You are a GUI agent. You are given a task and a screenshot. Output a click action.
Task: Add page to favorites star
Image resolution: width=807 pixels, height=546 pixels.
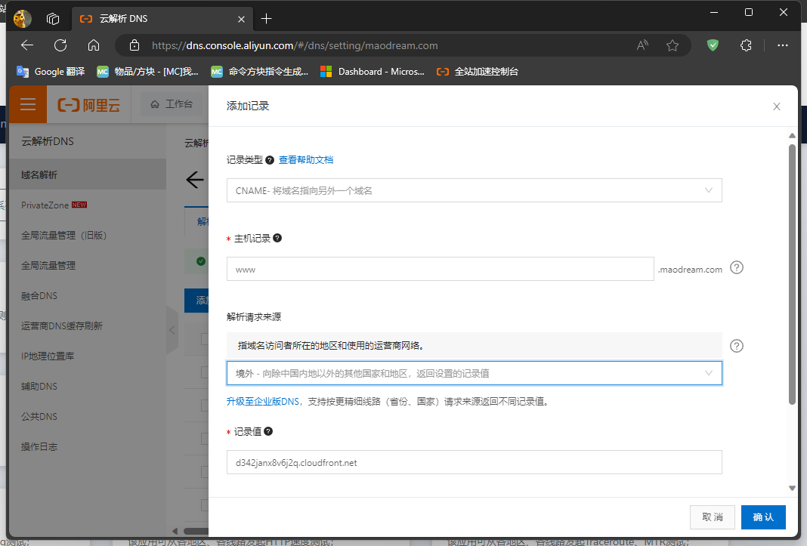(672, 45)
